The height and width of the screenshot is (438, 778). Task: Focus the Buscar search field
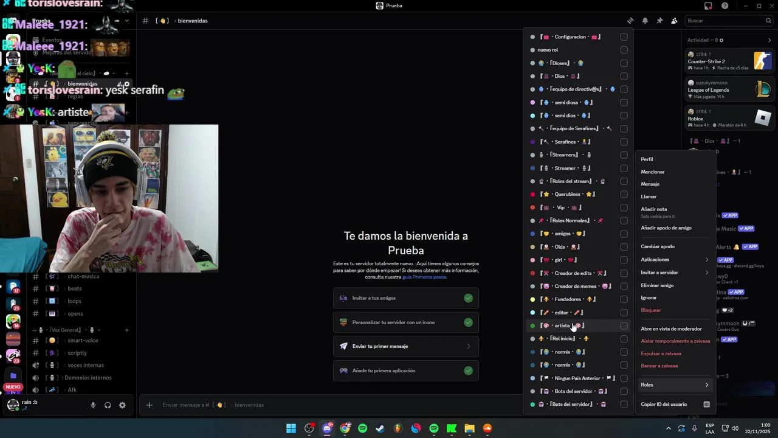tap(729, 21)
